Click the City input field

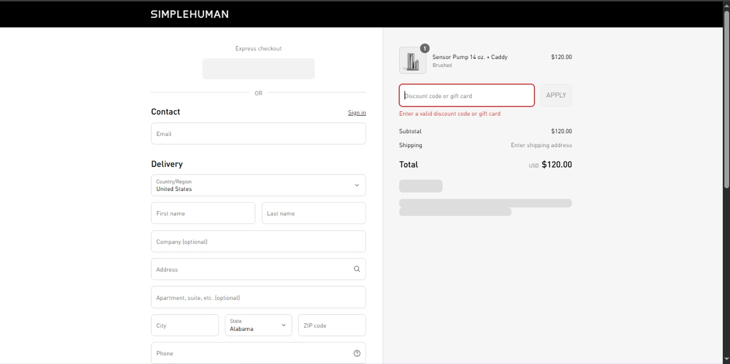[185, 325]
